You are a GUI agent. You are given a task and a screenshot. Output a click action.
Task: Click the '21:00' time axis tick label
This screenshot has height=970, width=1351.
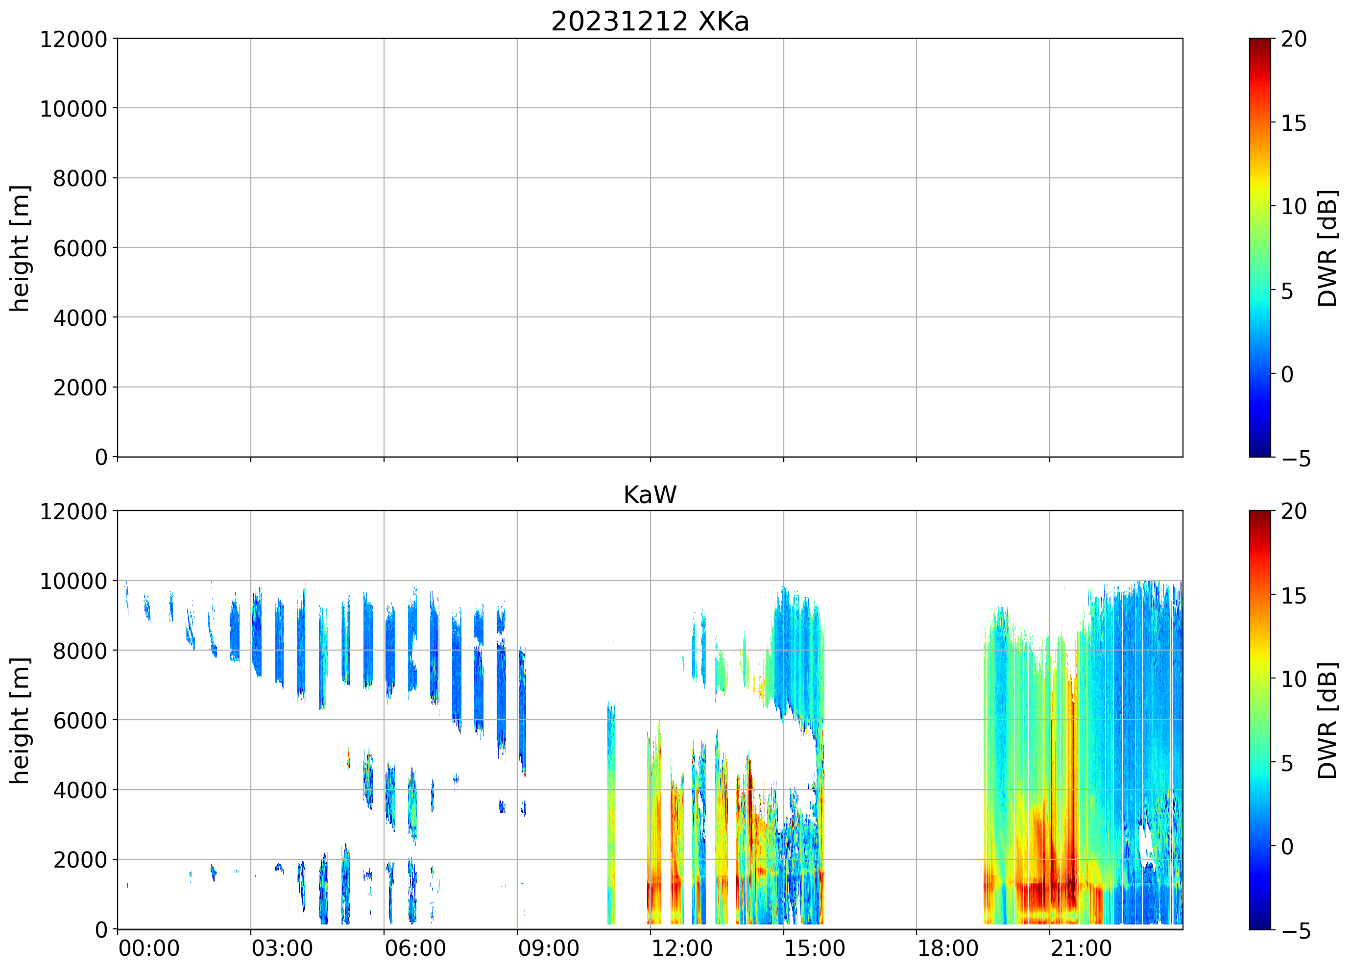(1081, 948)
